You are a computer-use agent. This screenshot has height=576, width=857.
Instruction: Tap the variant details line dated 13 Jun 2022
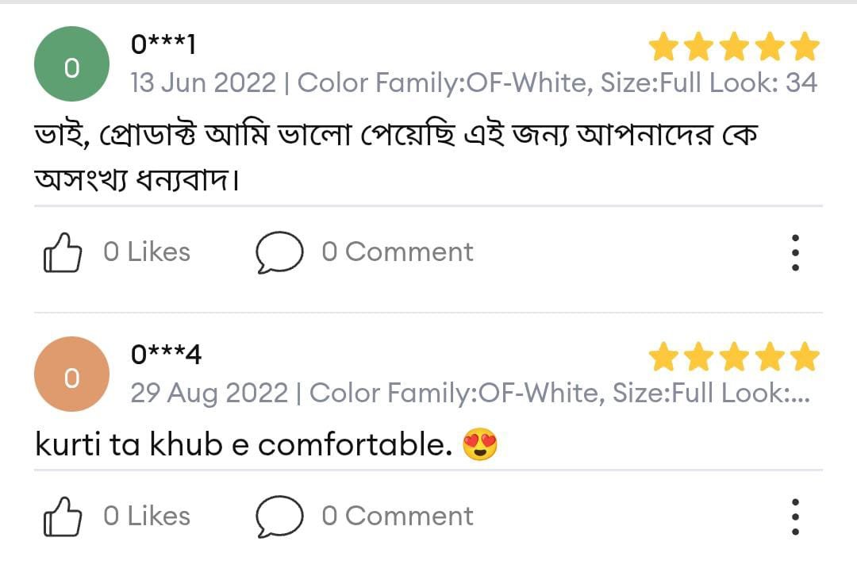pyautogui.click(x=474, y=83)
